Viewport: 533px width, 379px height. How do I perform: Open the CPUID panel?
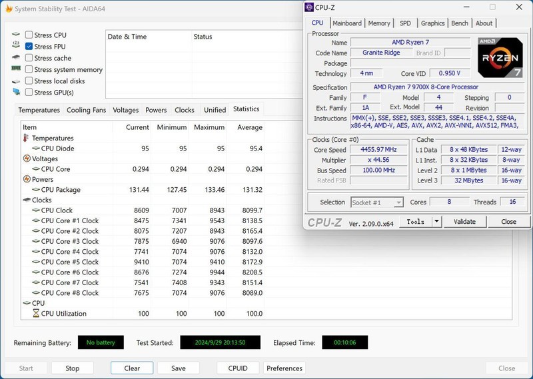pyautogui.click(x=238, y=368)
